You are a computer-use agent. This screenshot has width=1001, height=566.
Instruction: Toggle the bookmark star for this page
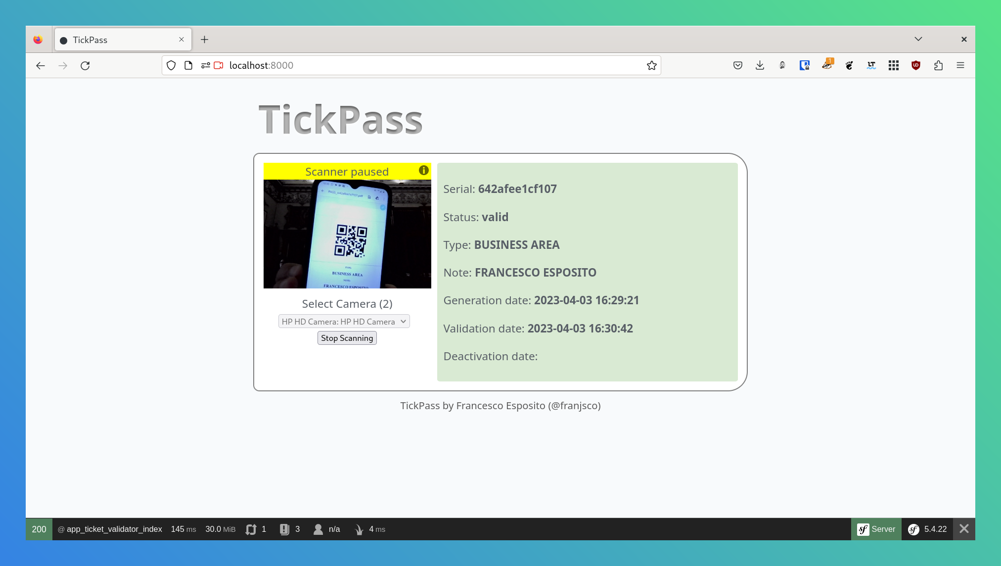click(651, 65)
